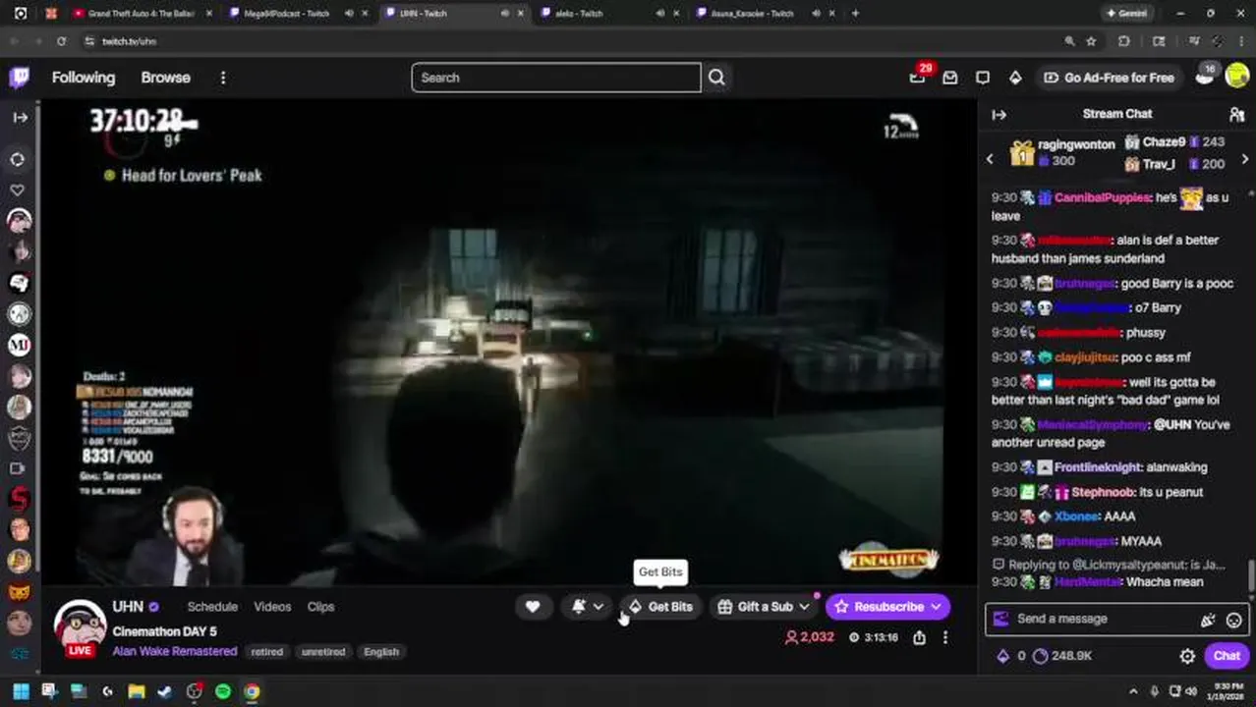Toggle the heart follow button
Image resolution: width=1256 pixels, height=707 pixels.
click(x=532, y=607)
